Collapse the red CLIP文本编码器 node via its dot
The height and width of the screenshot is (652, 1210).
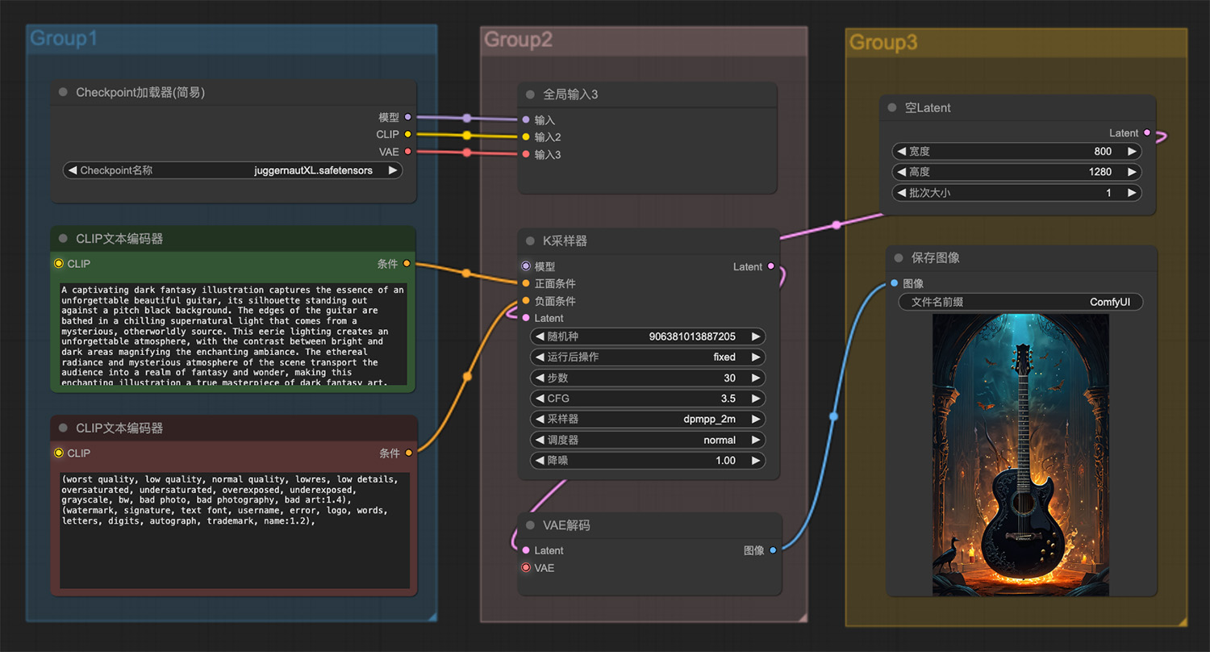pos(63,428)
